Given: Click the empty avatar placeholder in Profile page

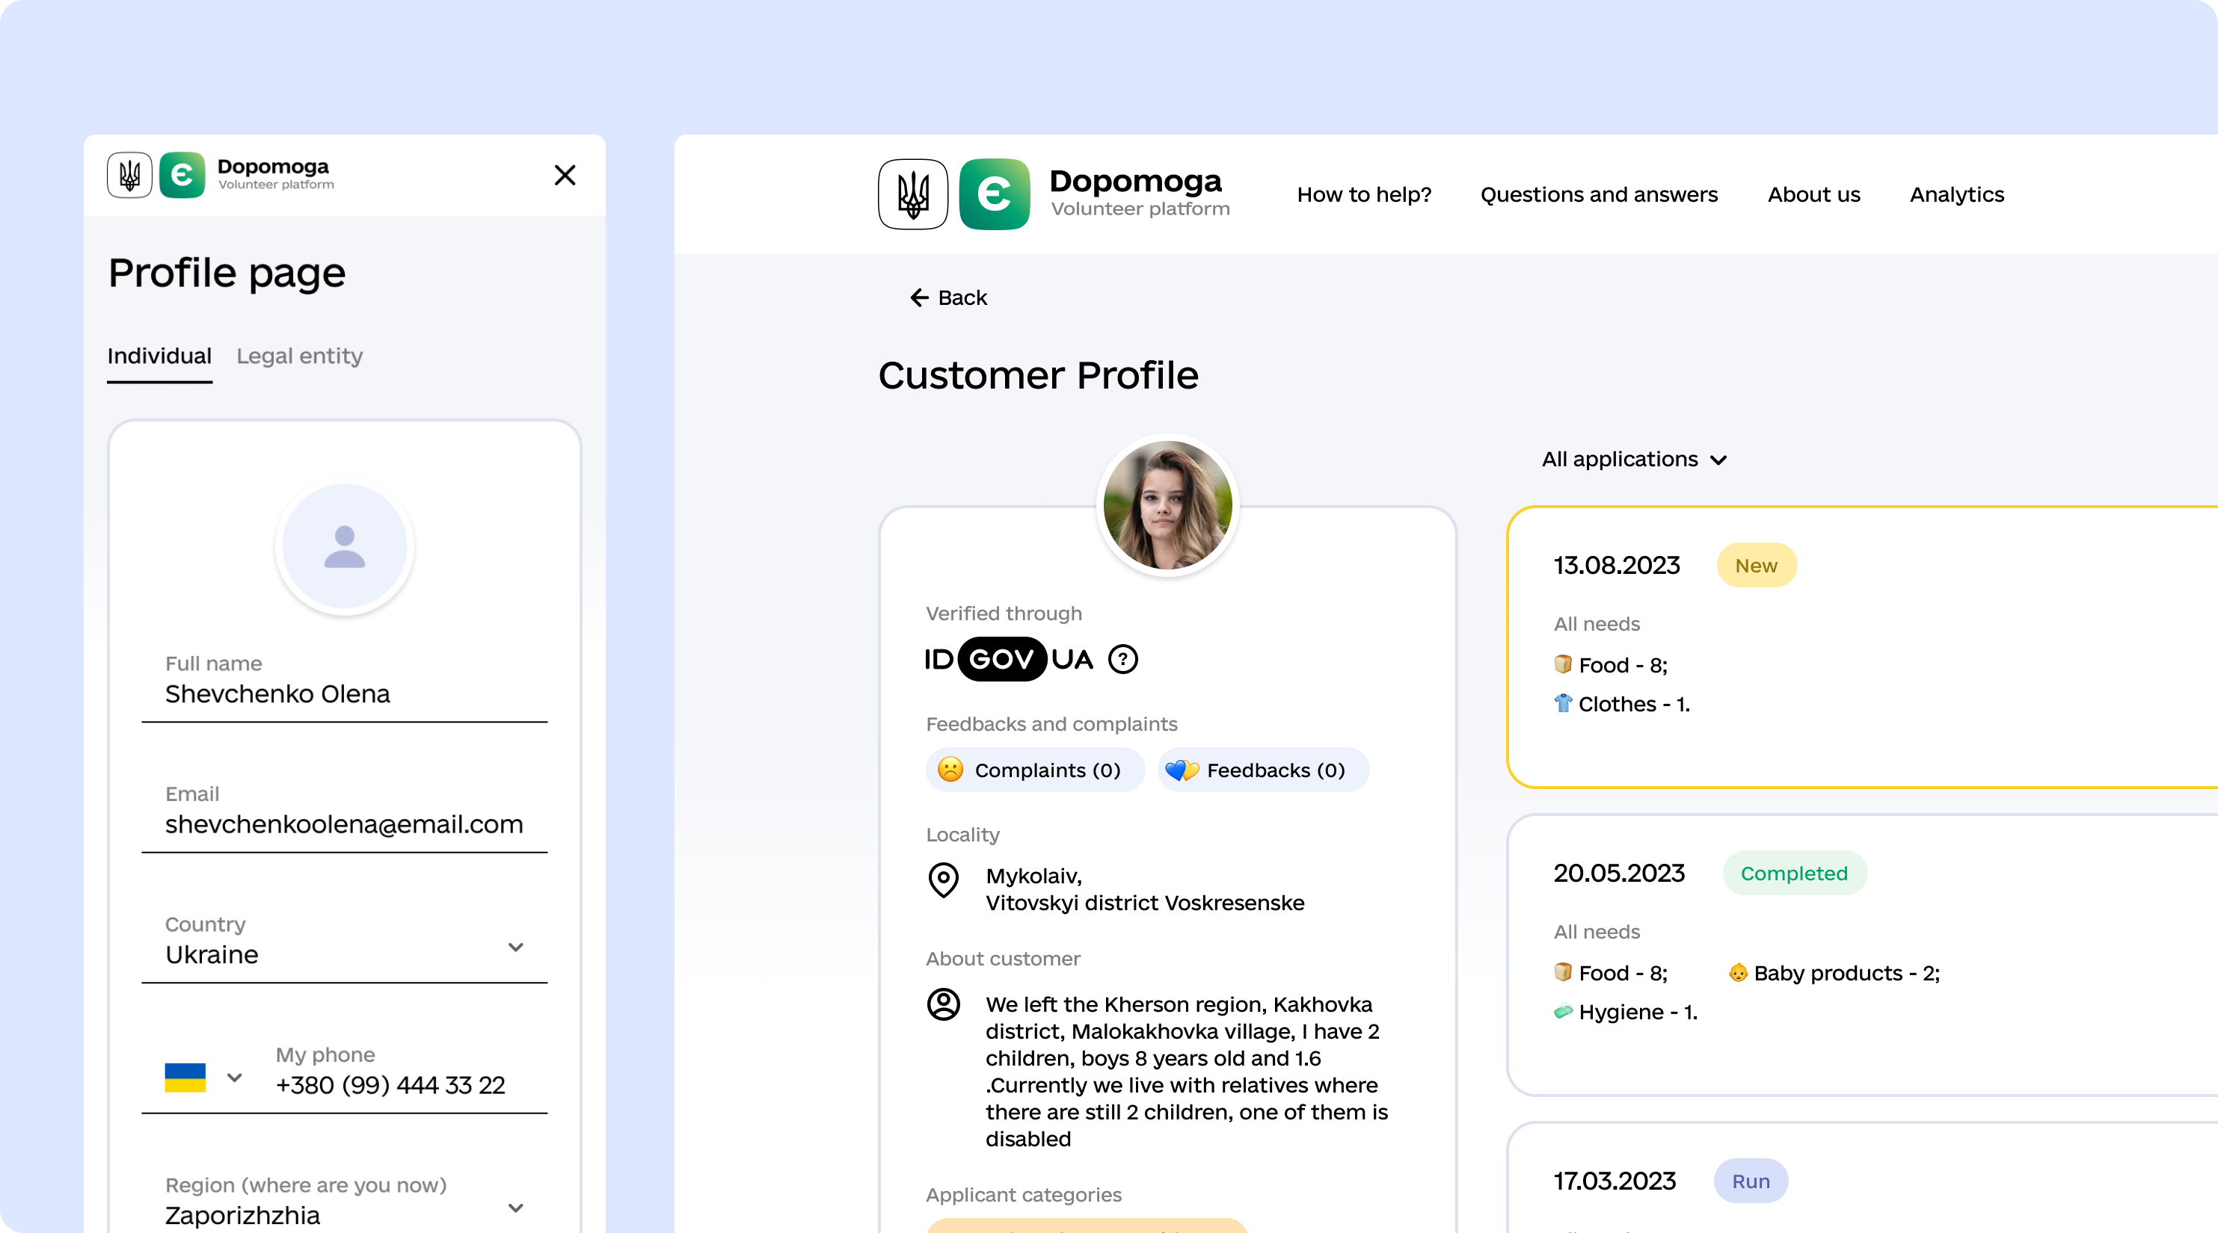Looking at the screenshot, I should click(345, 547).
